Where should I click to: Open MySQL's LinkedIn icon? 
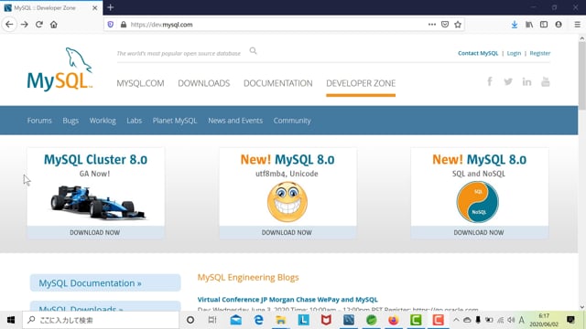pyautogui.click(x=527, y=81)
